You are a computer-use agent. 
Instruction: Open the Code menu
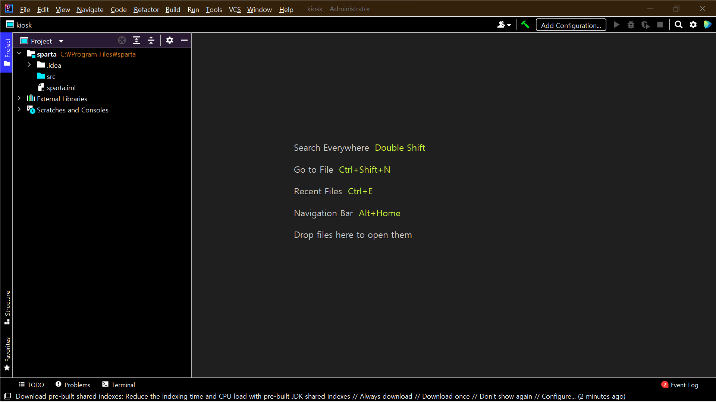[119, 9]
